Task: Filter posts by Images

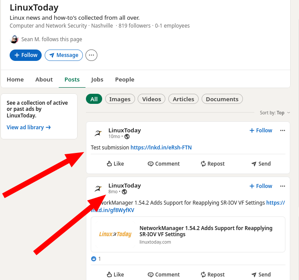Action: point(120,99)
